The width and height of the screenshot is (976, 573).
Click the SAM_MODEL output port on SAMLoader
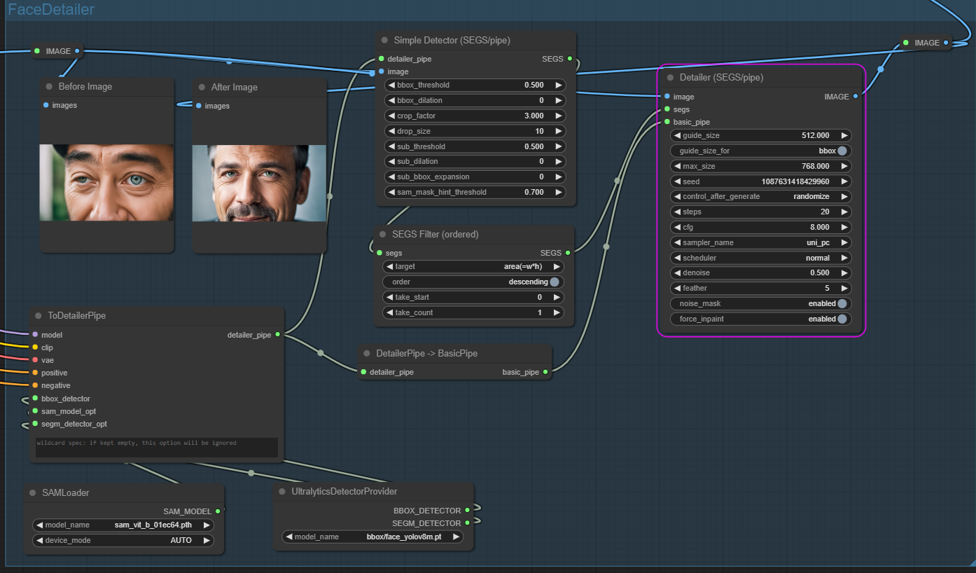(218, 511)
